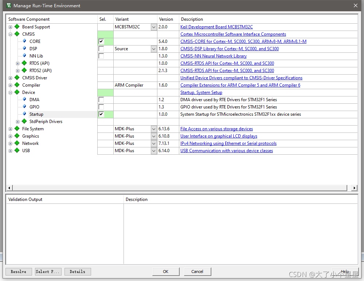Click the Description header in the component table
The height and width of the screenshot is (281, 364).
click(x=268, y=19)
